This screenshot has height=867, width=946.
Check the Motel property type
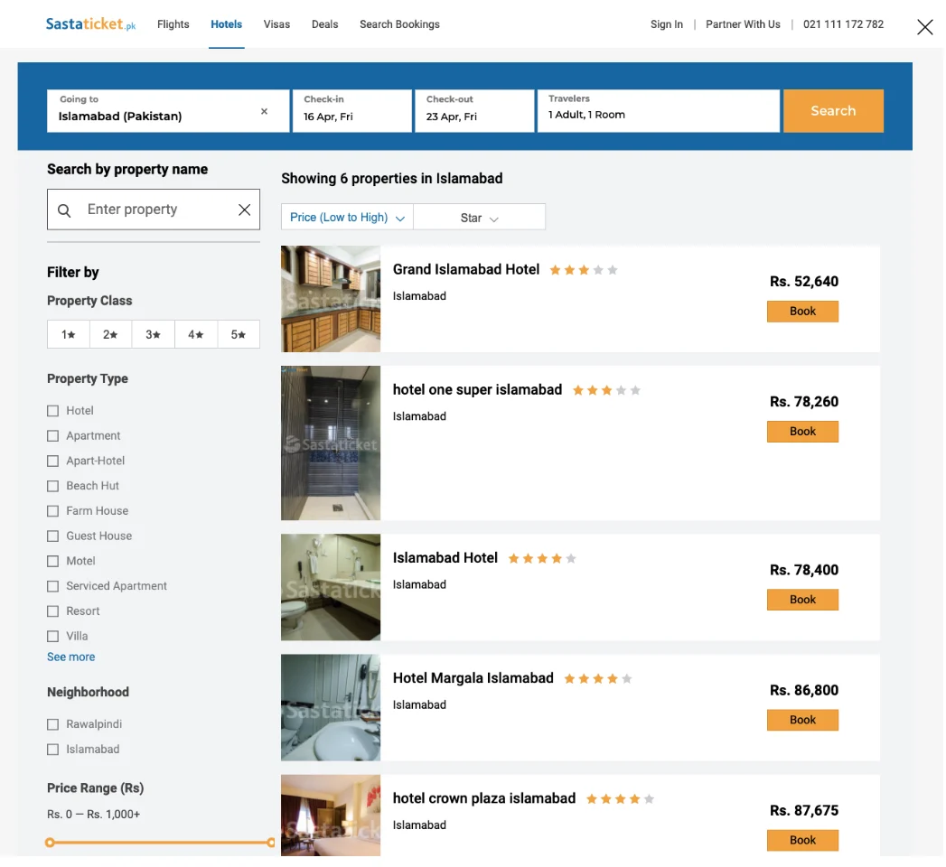(x=53, y=562)
